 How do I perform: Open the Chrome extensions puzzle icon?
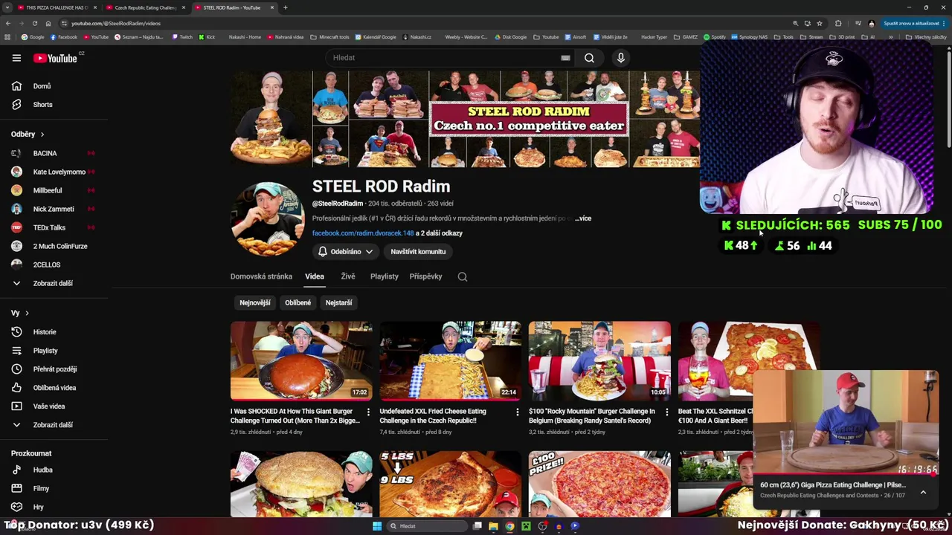[x=838, y=23]
